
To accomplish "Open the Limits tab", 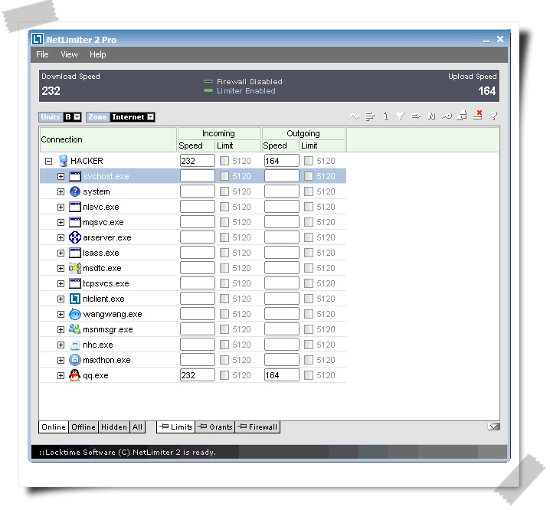I will click(x=176, y=427).
